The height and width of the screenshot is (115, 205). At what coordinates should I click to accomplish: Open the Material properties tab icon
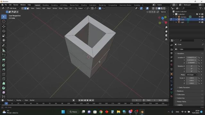pos(172,96)
